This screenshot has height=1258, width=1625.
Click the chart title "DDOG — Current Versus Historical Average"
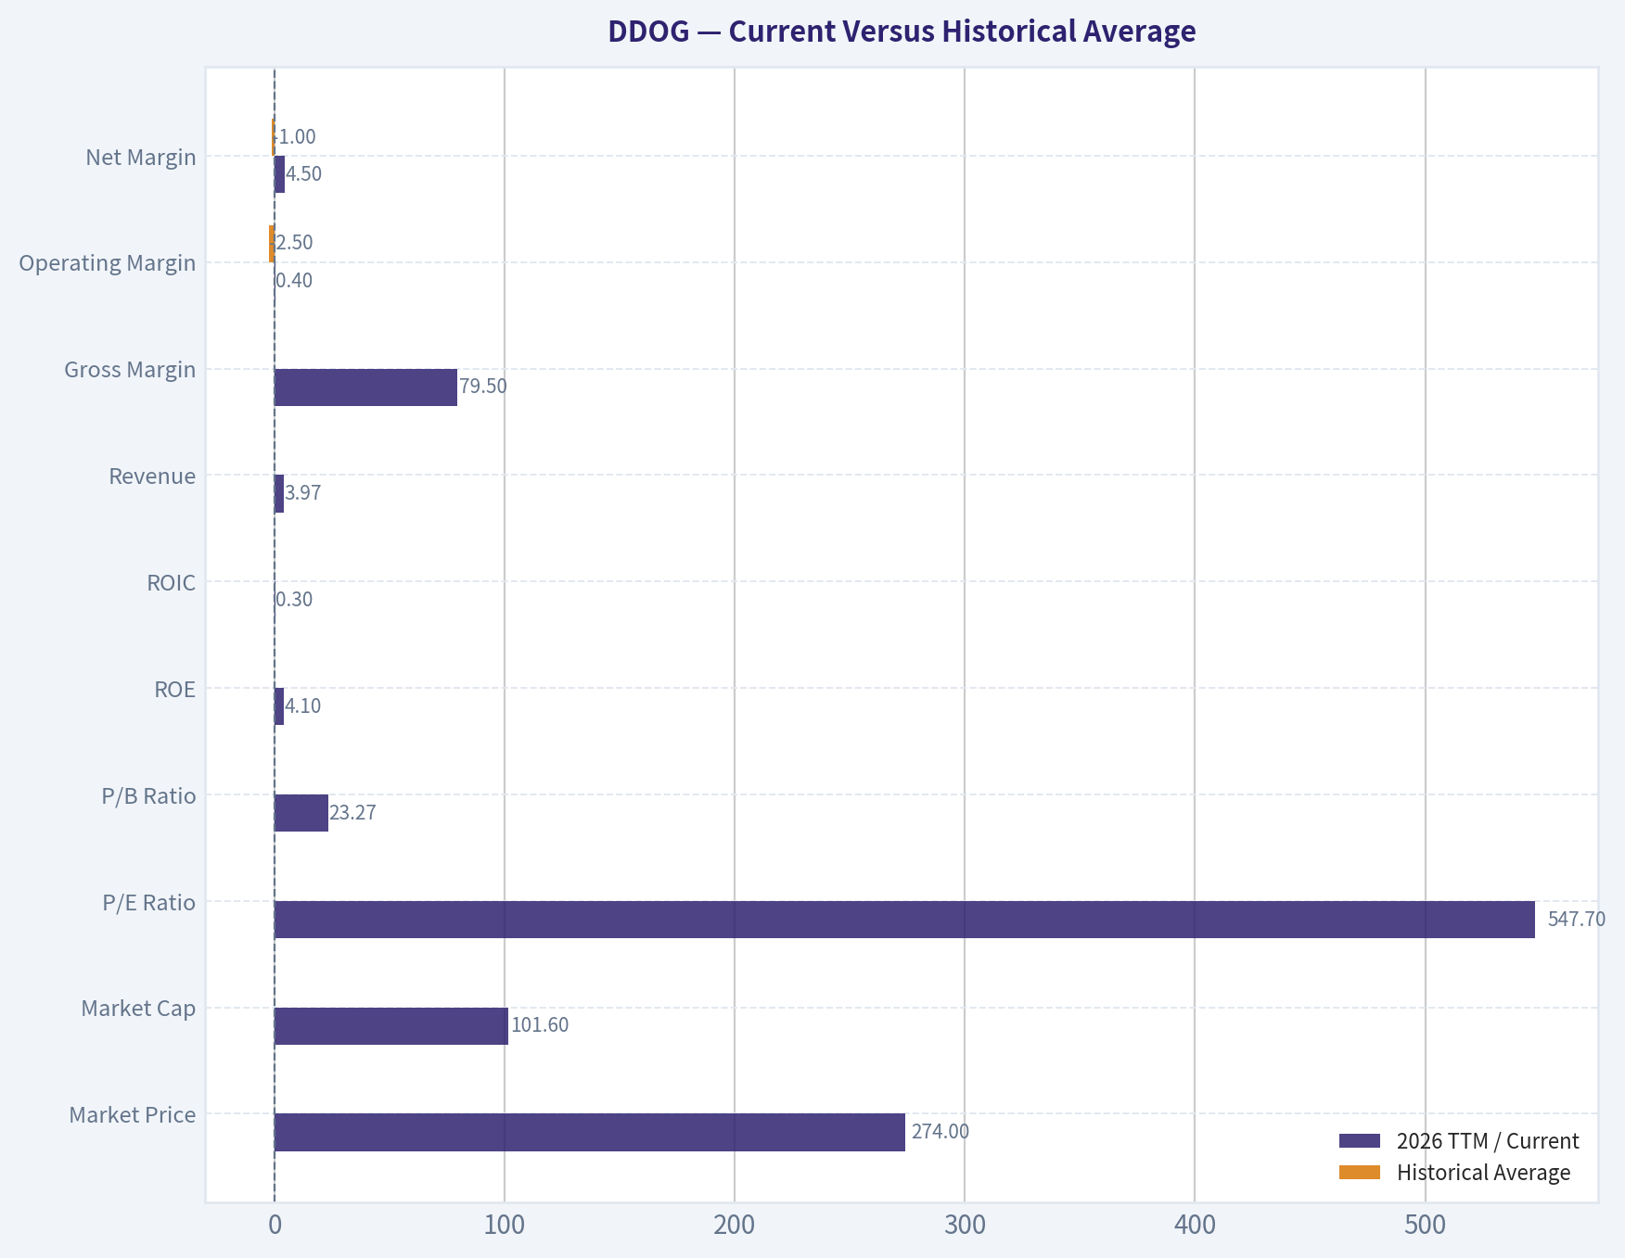coord(902,32)
